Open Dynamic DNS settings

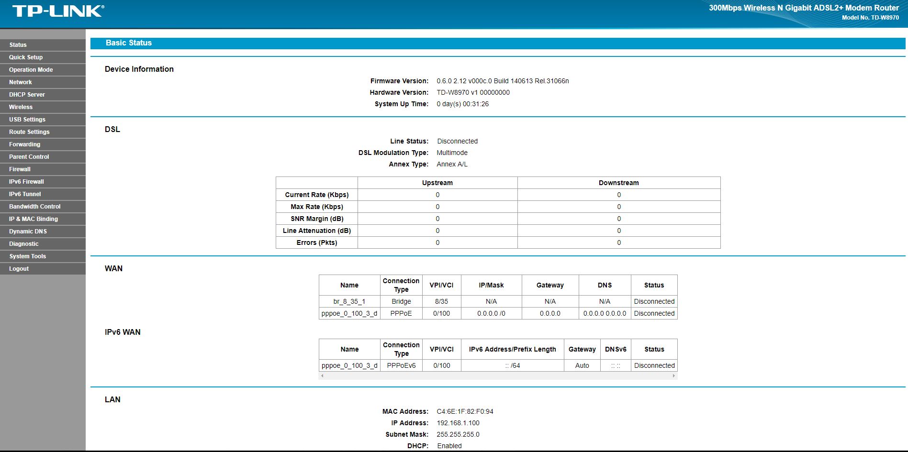point(43,231)
